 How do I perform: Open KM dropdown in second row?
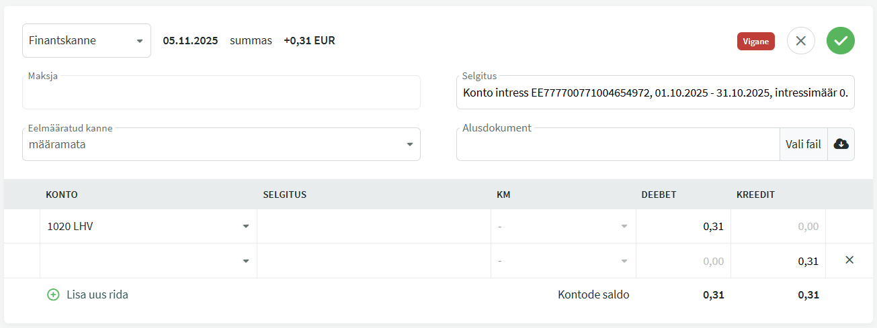tap(563, 261)
